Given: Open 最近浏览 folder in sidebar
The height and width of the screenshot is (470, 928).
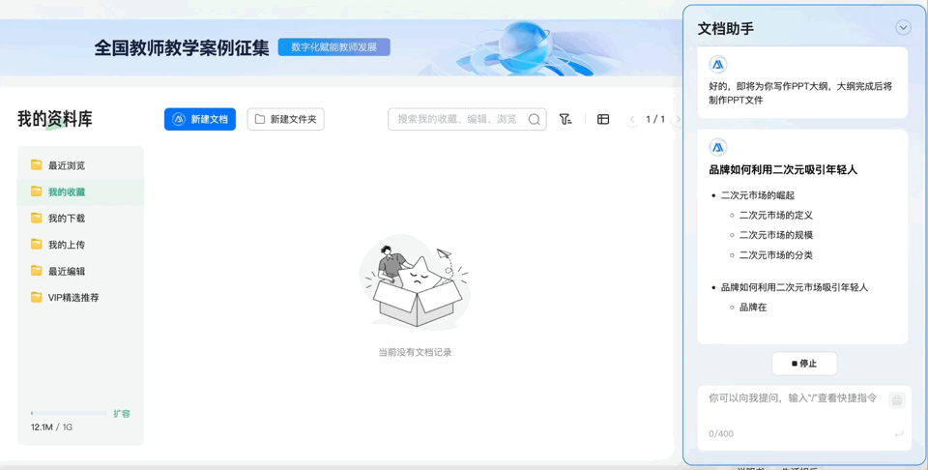Looking at the screenshot, I should [x=80, y=165].
